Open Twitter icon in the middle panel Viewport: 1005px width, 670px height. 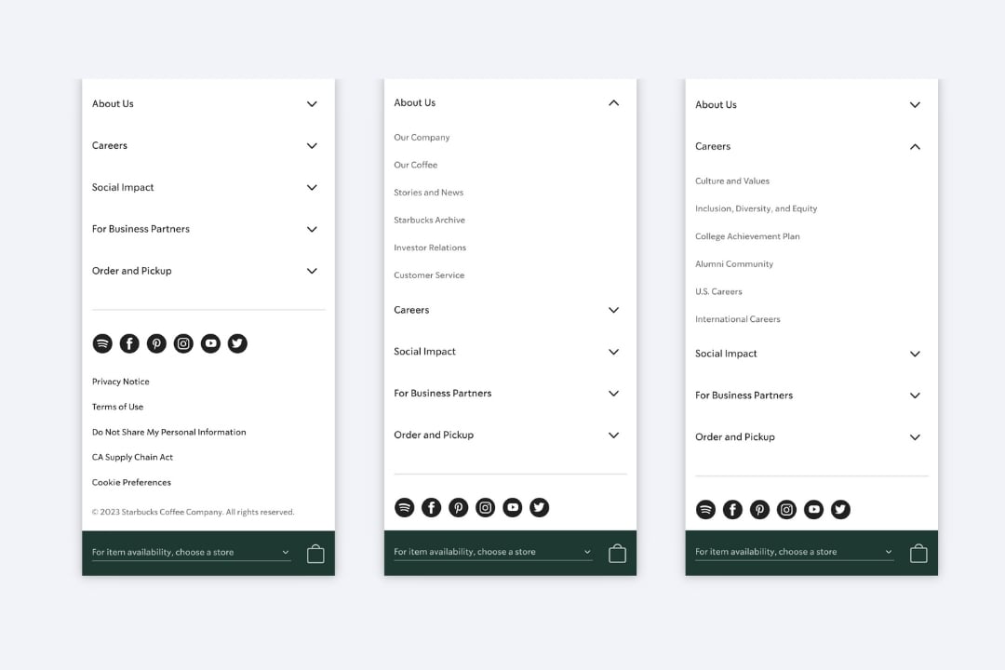[539, 508]
